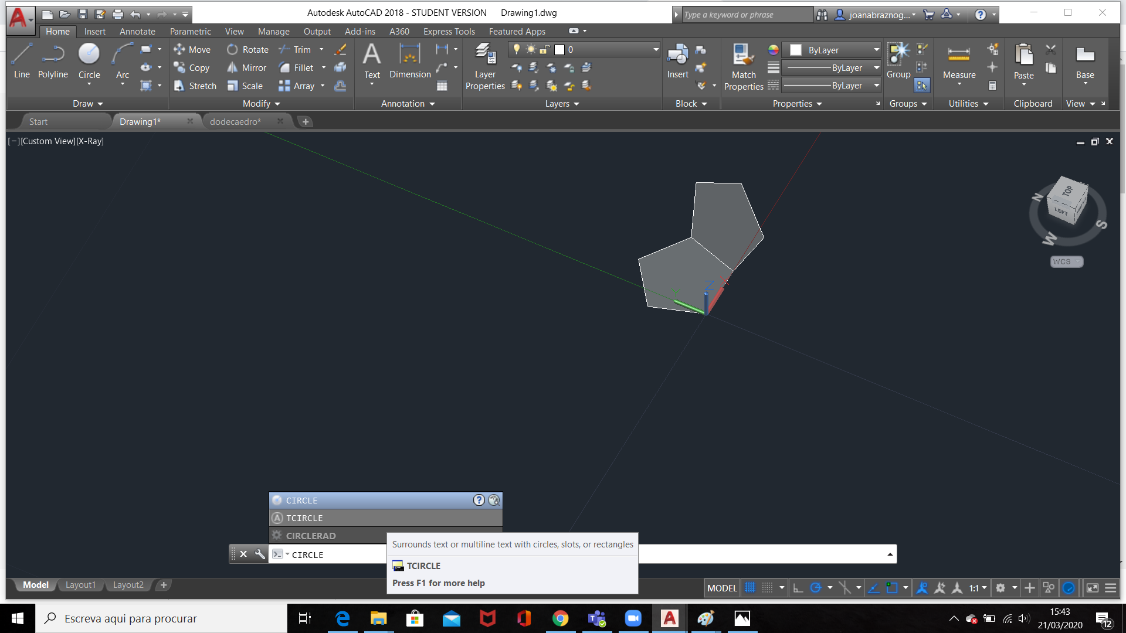The width and height of the screenshot is (1126, 633).
Task: Click the Paste clipboard icon
Action: coord(1024,61)
